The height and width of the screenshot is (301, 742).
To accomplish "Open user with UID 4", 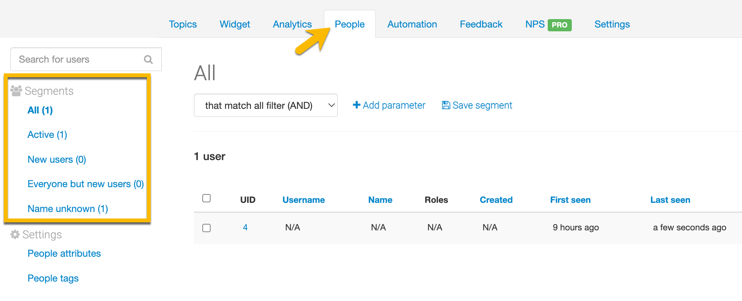I will 245,228.
